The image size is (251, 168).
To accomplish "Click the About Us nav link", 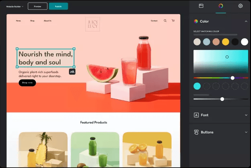I will pos(48,21).
